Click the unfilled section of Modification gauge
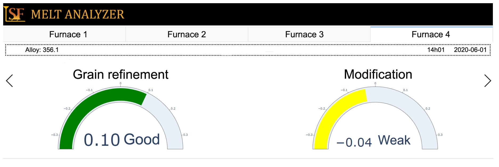 coord(415,112)
